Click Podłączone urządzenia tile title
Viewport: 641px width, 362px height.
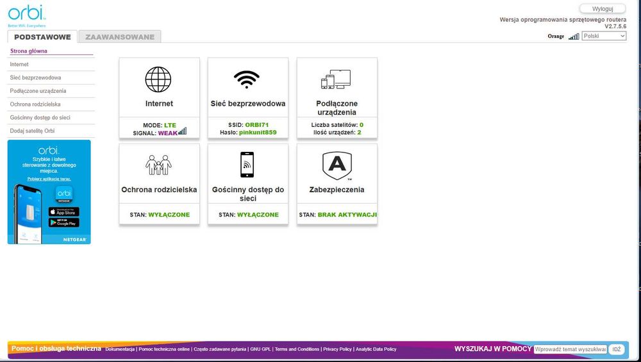(337, 108)
